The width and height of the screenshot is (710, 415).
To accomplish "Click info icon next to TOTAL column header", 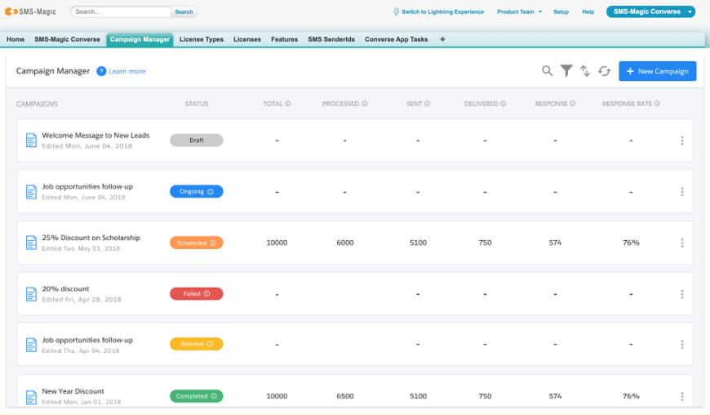I will click(288, 103).
